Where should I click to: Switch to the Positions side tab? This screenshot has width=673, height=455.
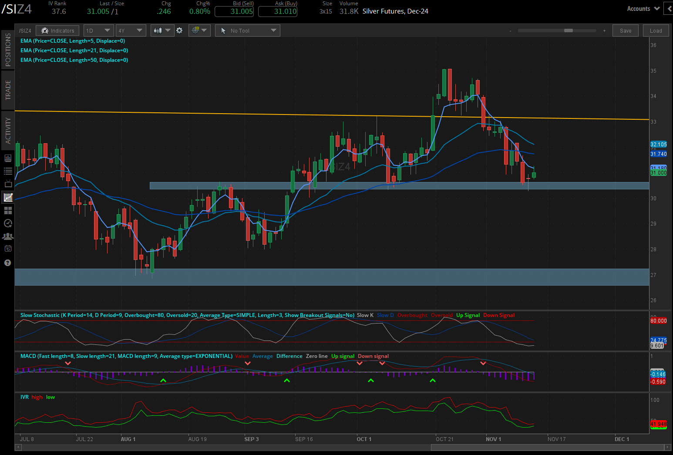tap(8, 50)
